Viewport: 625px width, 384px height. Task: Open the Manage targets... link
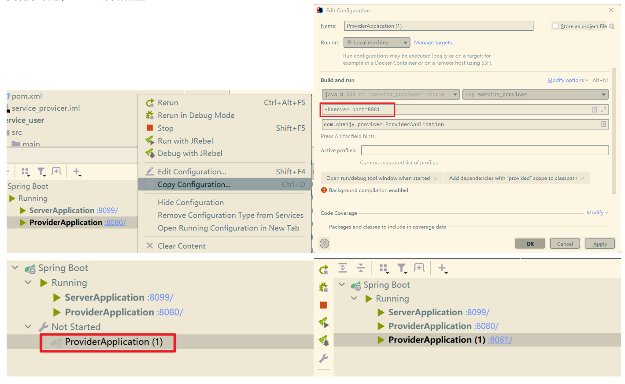pos(435,42)
